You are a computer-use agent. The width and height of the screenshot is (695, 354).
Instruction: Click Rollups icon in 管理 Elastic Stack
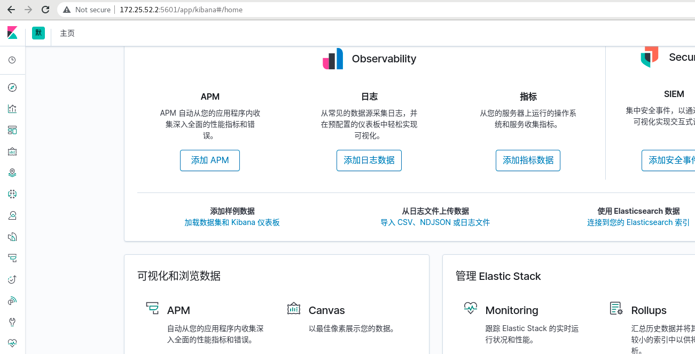click(x=616, y=308)
